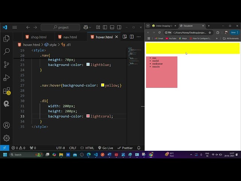Open the Chrome apps grid in bookmarks bar
This screenshot has width=241, height=181.
149,38
